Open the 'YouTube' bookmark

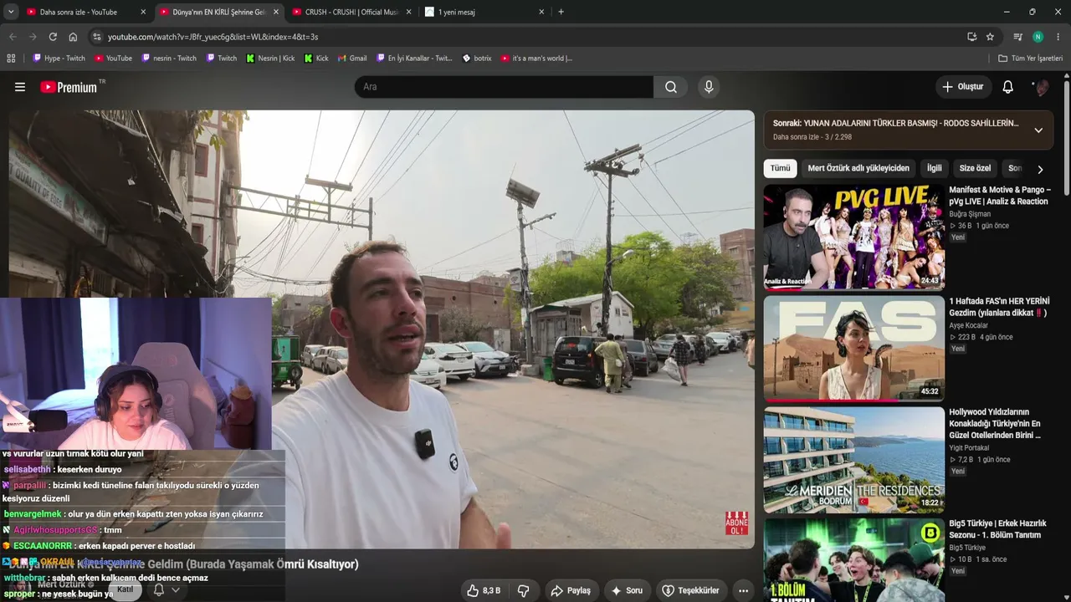coord(113,59)
